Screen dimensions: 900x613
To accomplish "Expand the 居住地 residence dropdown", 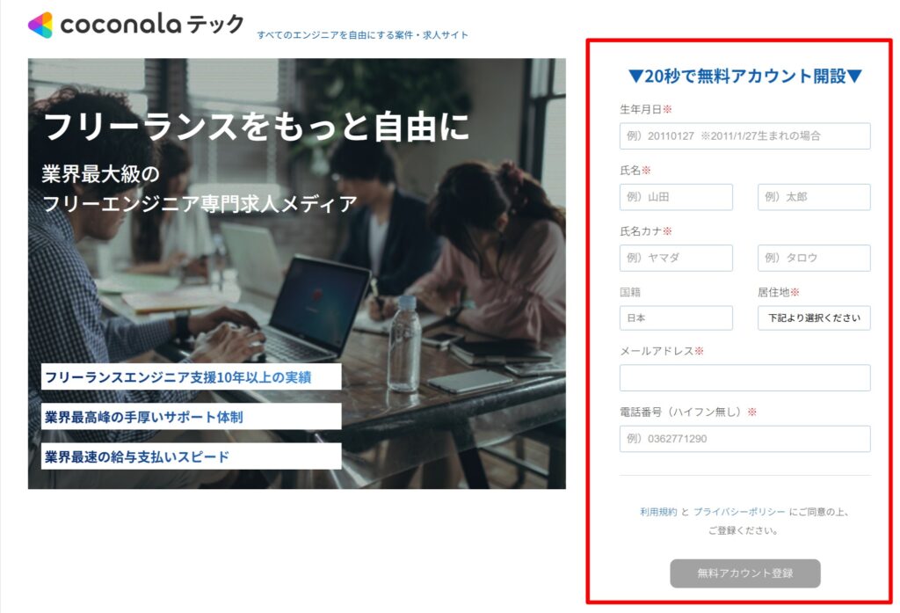I will pos(813,317).
